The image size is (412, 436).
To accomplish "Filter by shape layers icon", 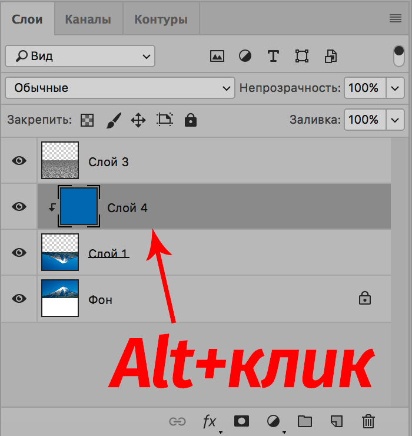I will pyautogui.click(x=302, y=57).
